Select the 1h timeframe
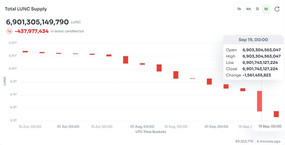Viewport: 285px width, 145px height. pyautogui.click(x=239, y=9)
